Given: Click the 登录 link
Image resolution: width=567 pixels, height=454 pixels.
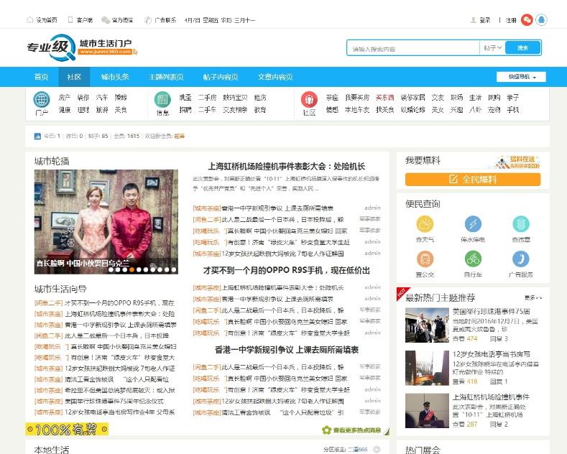Looking at the screenshot, I should coord(485,20).
